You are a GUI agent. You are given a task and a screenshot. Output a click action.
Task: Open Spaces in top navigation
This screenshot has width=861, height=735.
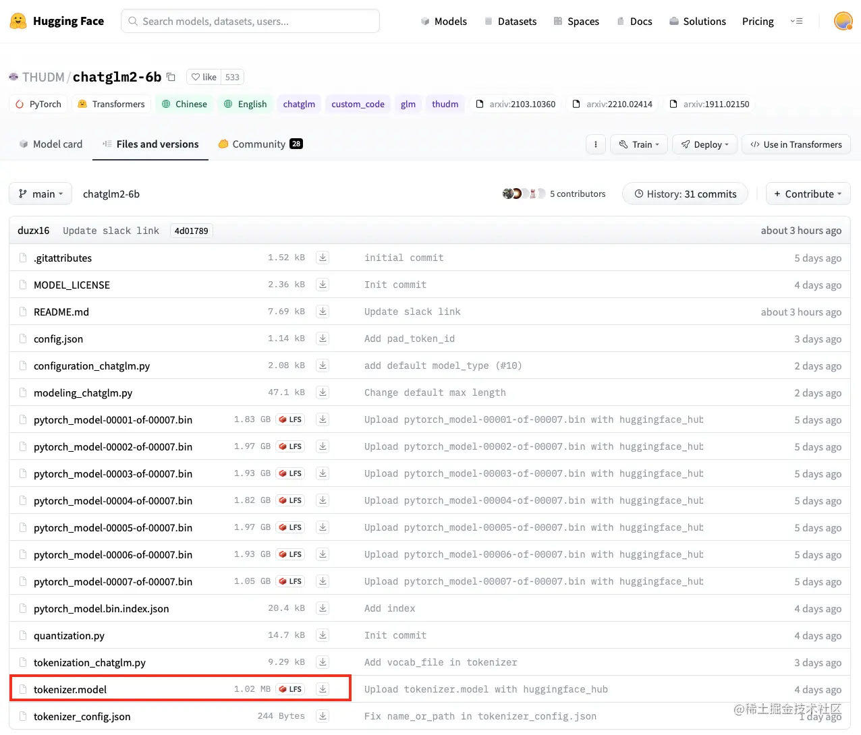(x=576, y=21)
